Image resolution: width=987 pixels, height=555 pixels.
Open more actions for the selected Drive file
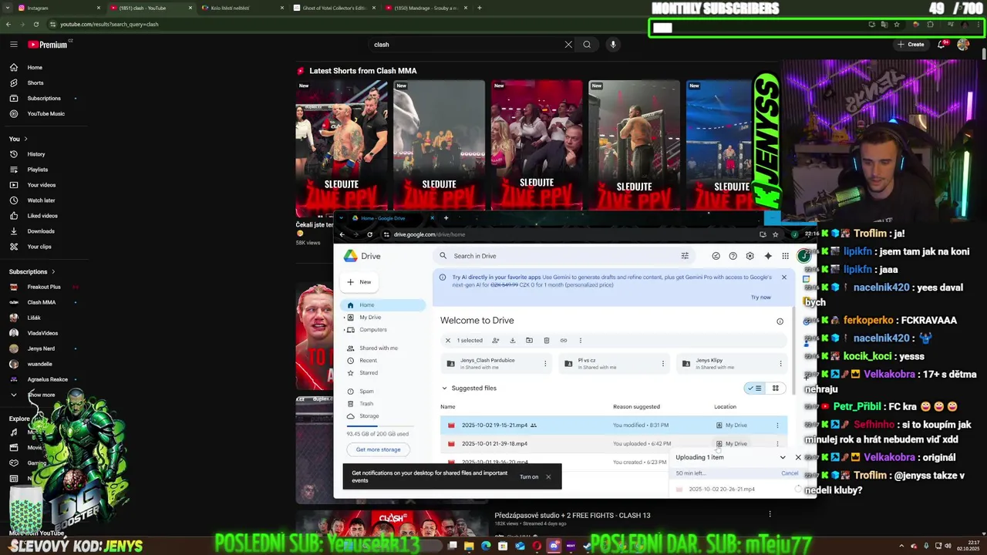coord(581,340)
